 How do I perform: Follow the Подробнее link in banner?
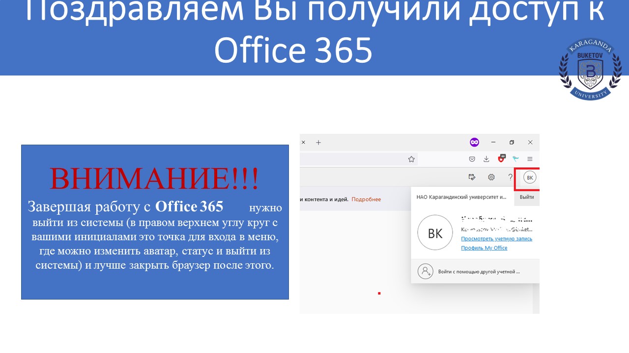(x=366, y=199)
